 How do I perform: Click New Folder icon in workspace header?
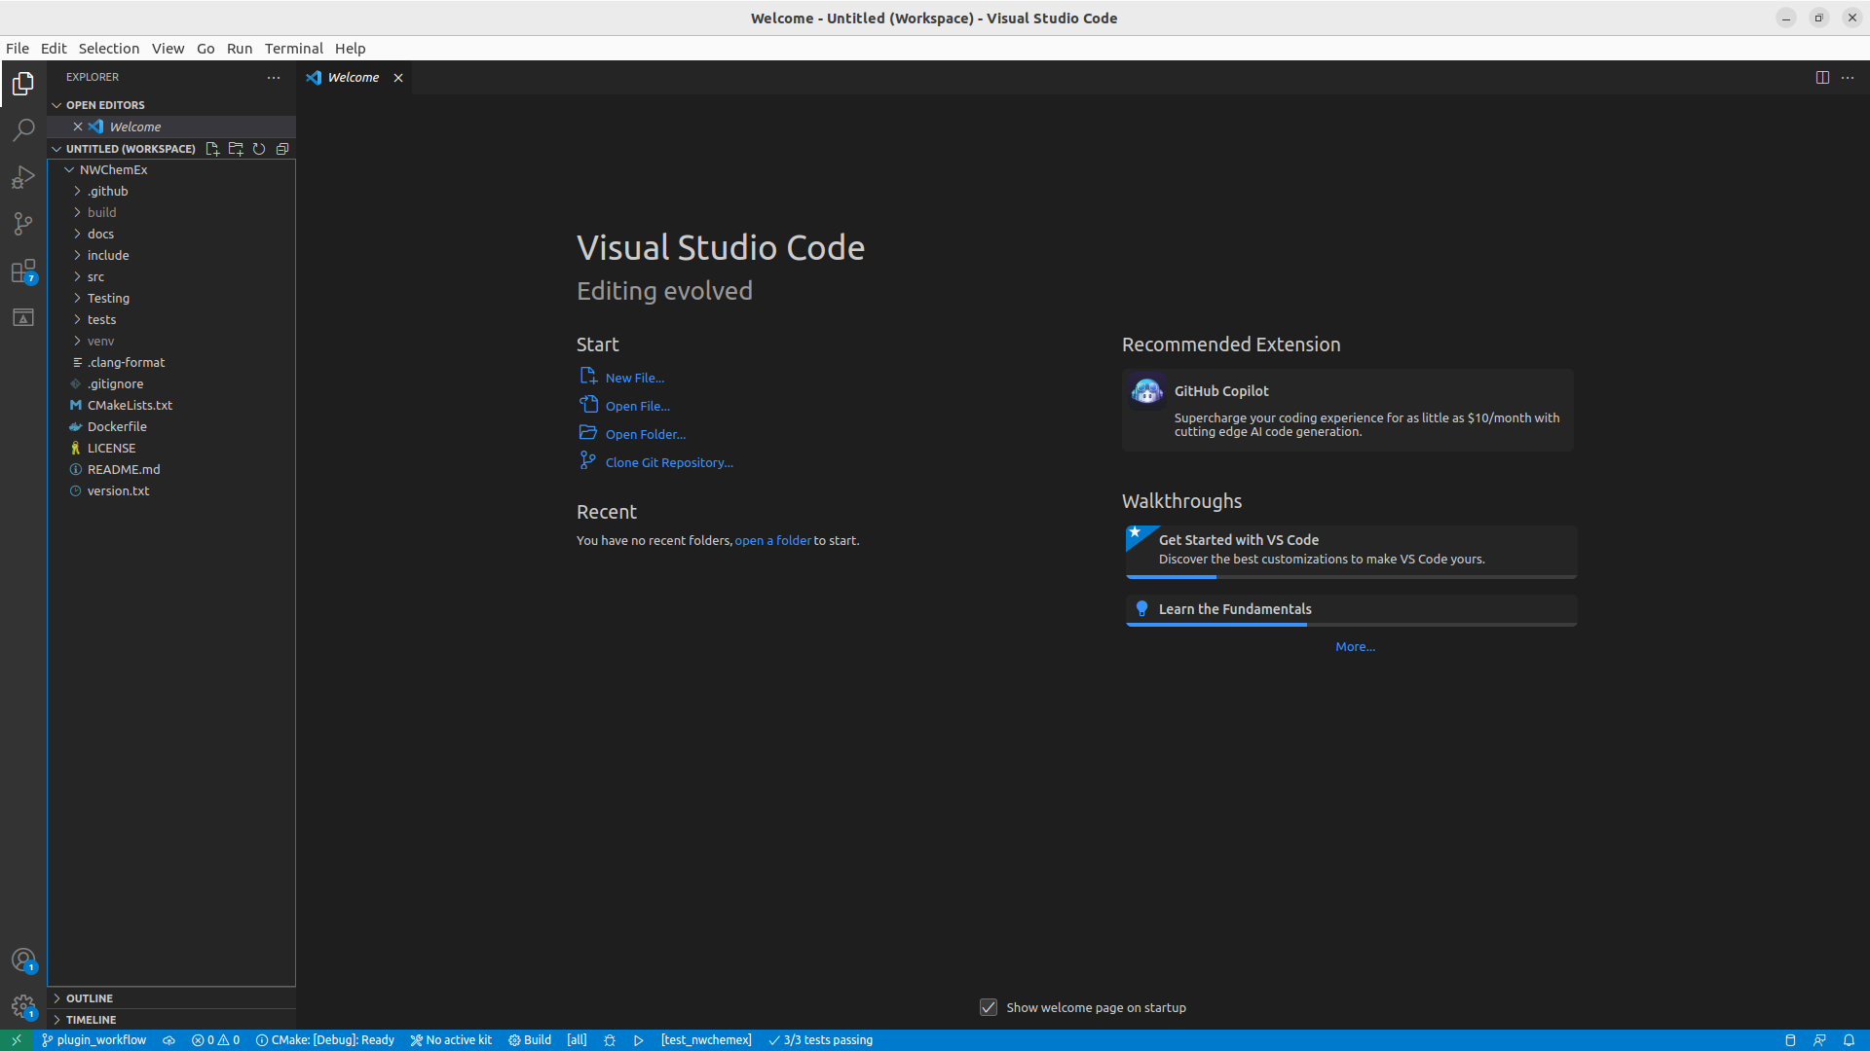click(236, 149)
